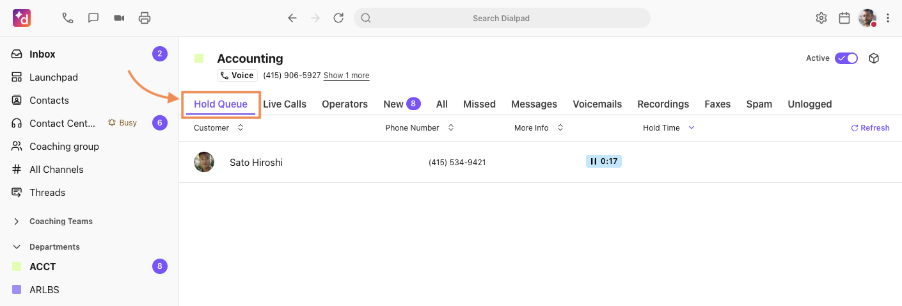
Task: Click the Show 1 more link
Action: [346, 76]
